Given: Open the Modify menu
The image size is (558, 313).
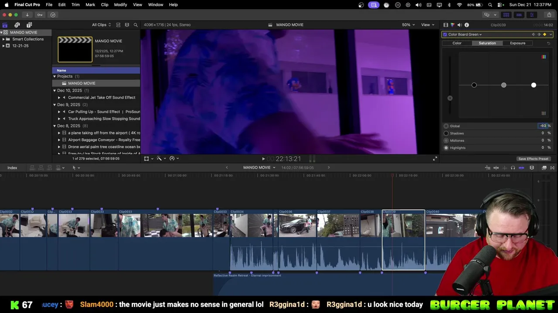Looking at the screenshot, I should coord(120,5).
